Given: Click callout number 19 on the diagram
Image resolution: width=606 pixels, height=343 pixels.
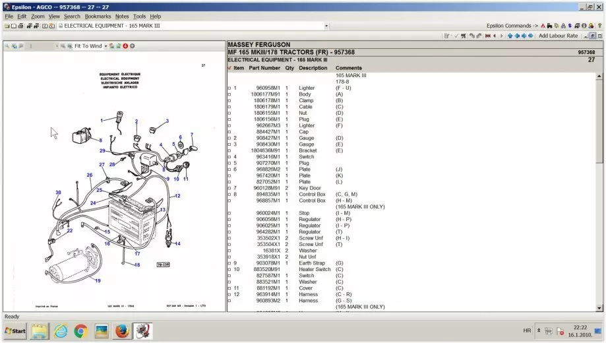Looking at the screenshot, I should 98,281.
